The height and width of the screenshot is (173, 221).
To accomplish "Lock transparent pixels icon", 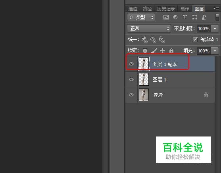I will pyautogui.click(x=145, y=51).
